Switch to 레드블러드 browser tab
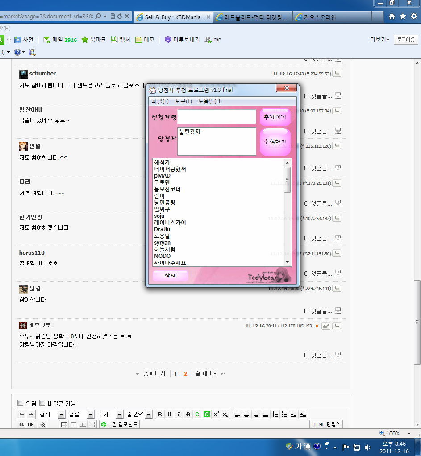 253,17
